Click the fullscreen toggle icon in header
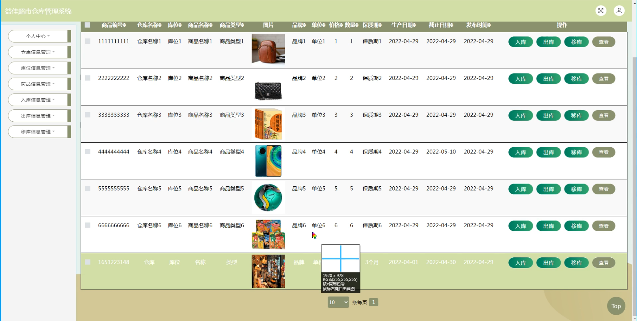637x321 pixels. (x=601, y=11)
